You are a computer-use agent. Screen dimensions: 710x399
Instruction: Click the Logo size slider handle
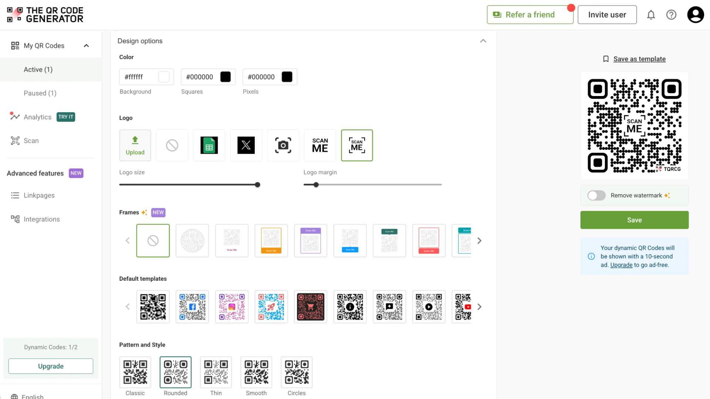click(257, 185)
